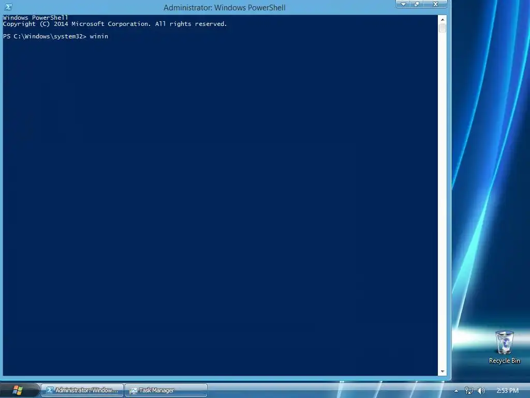Click the PowerShell icon in the title bar
The width and height of the screenshot is (530, 398).
point(8,7)
